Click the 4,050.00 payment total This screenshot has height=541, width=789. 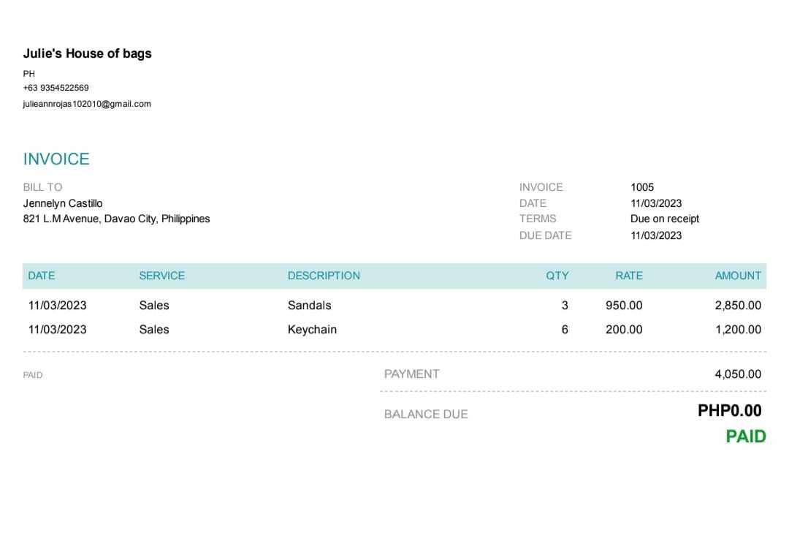(738, 374)
